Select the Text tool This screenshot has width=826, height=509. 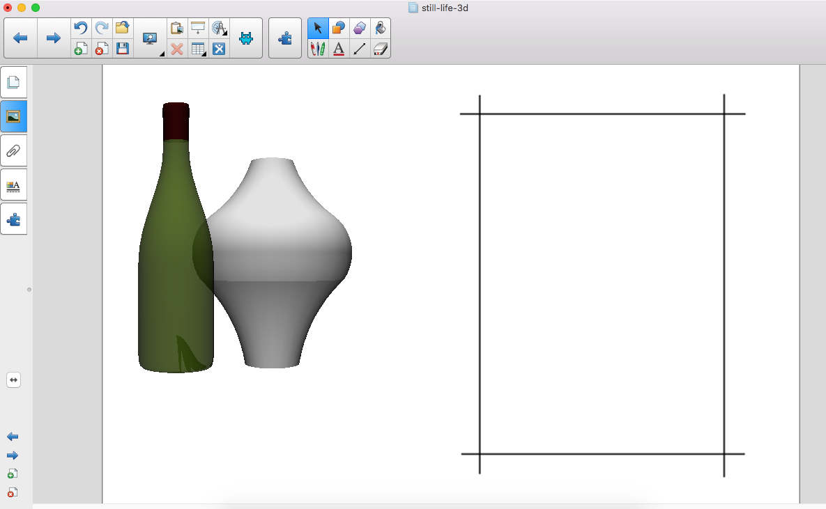click(339, 49)
